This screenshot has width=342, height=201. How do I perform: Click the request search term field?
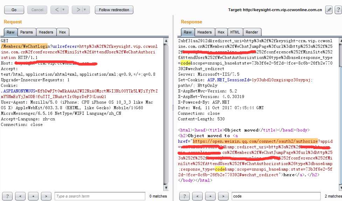click(x=100, y=196)
